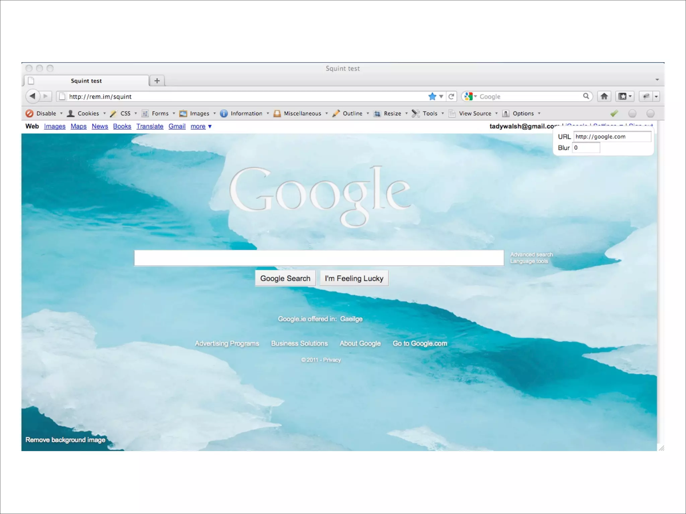686x514 pixels.
Task: Click the Google search text box
Action: (319, 258)
